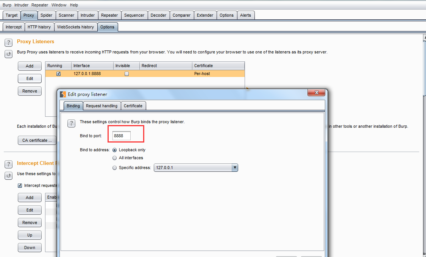This screenshot has height=257, width=426.
Task: Open help for Intercept Client section
Action: pos(8,164)
